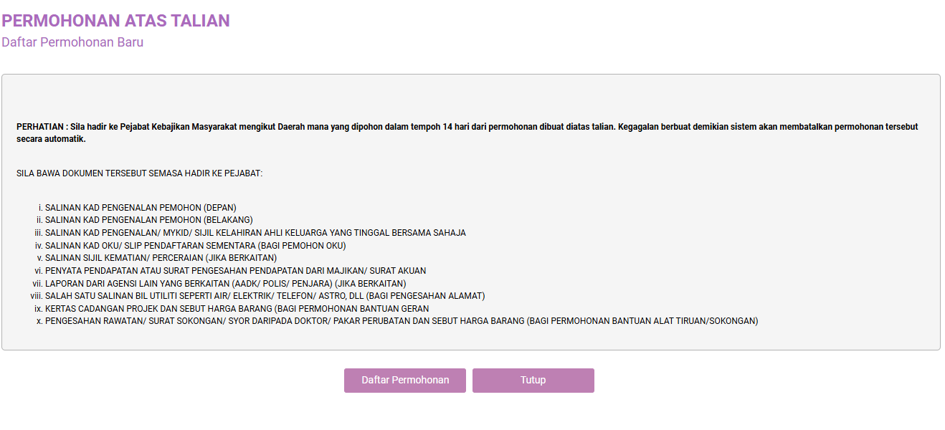945x430 pixels.
Task: Click the MYKID/ SIJIL KELAHIRAN list item
Action: pyautogui.click(x=255, y=233)
